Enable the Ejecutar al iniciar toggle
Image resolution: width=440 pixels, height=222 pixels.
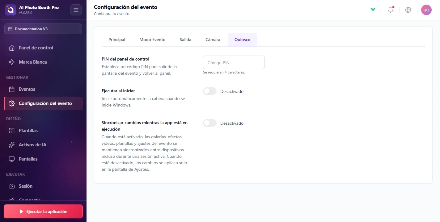pyautogui.click(x=210, y=91)
